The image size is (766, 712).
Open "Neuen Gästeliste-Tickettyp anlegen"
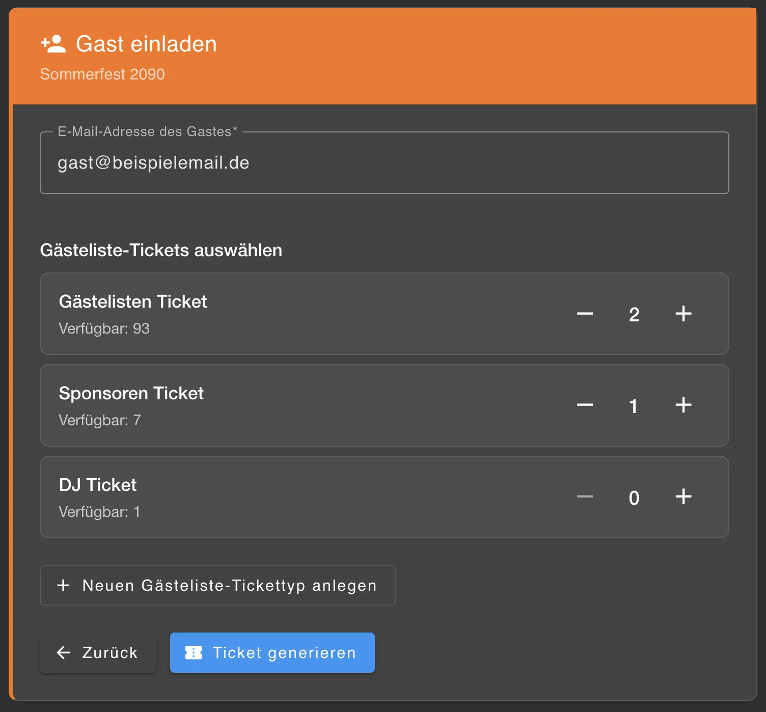217,585
